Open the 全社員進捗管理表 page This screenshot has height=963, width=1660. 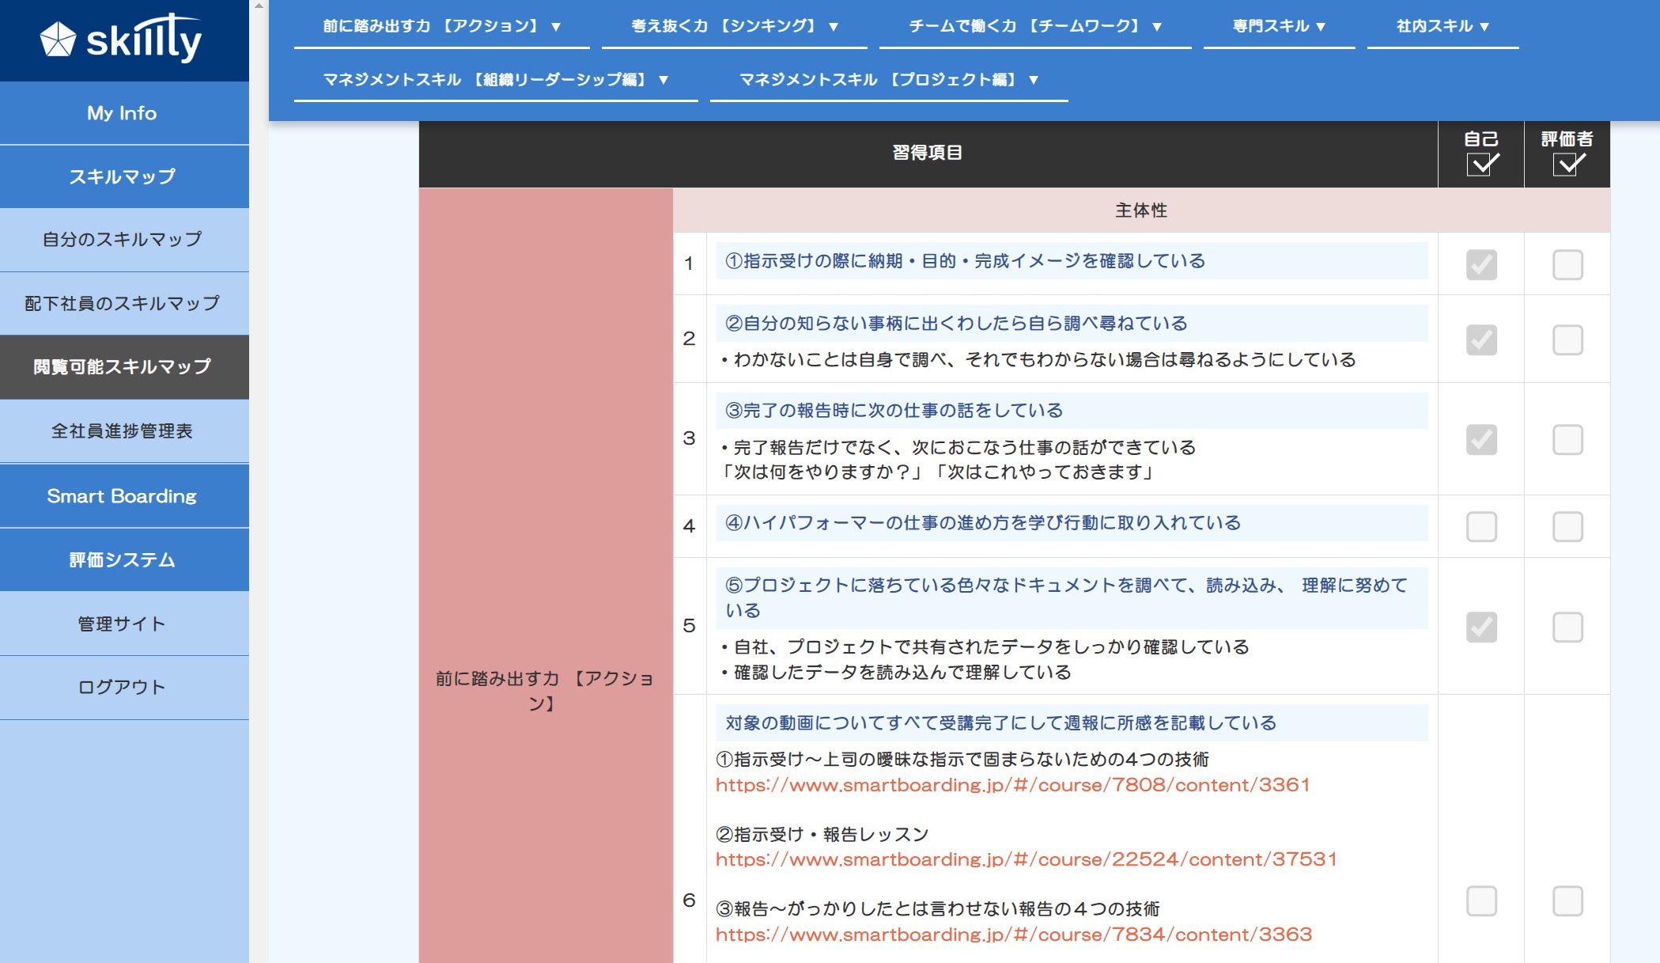[x=123, y=432]
